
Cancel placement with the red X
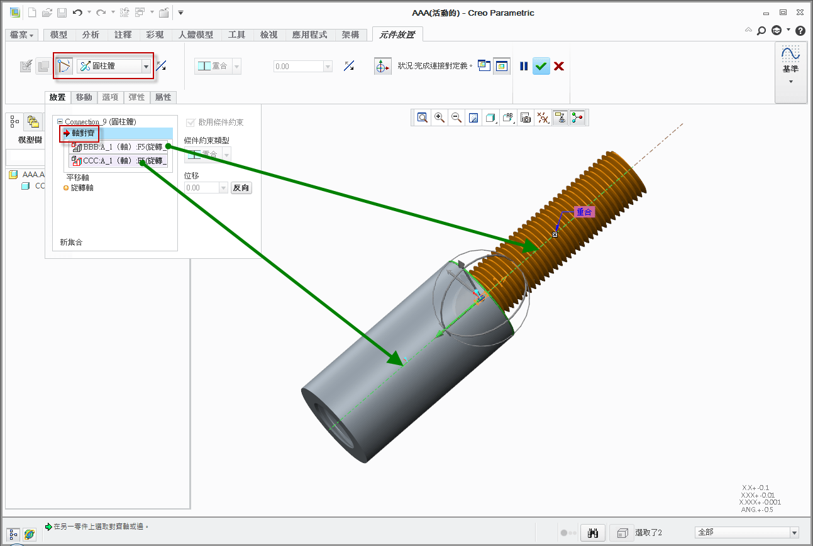click(558, 66)
